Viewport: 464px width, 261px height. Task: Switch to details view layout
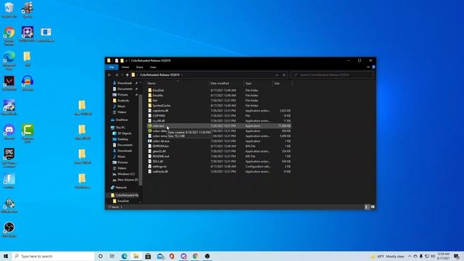(367, 207)
